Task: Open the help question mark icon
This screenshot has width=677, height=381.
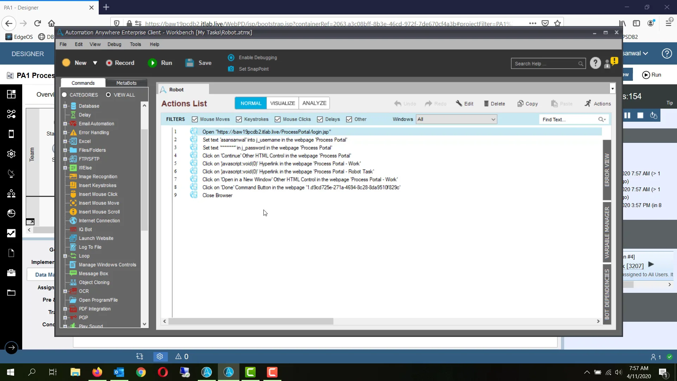Action: (x=595, y=63)
